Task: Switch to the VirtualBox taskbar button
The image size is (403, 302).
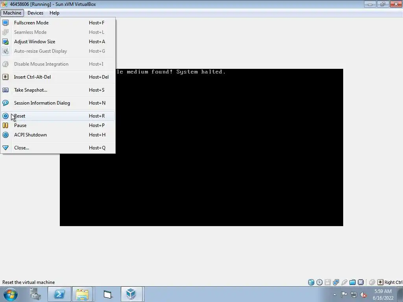Action: pos(131,294)
